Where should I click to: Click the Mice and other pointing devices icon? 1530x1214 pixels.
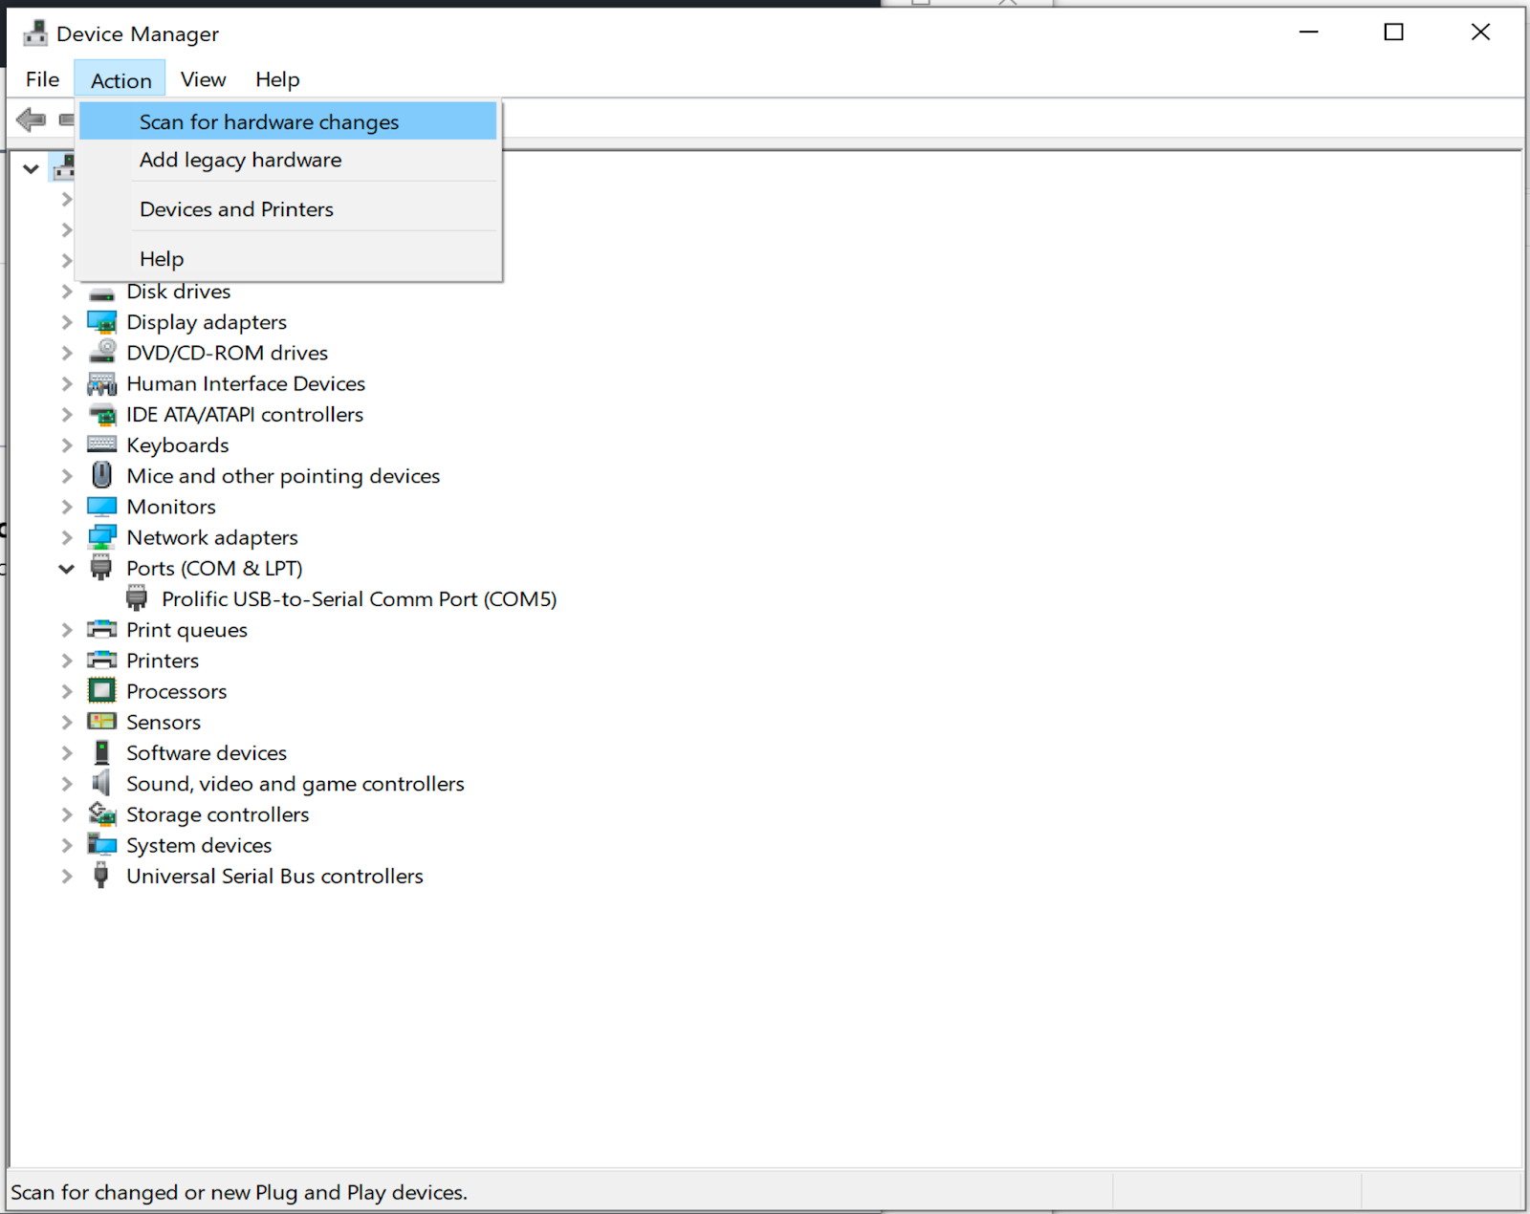pos(101,475)
